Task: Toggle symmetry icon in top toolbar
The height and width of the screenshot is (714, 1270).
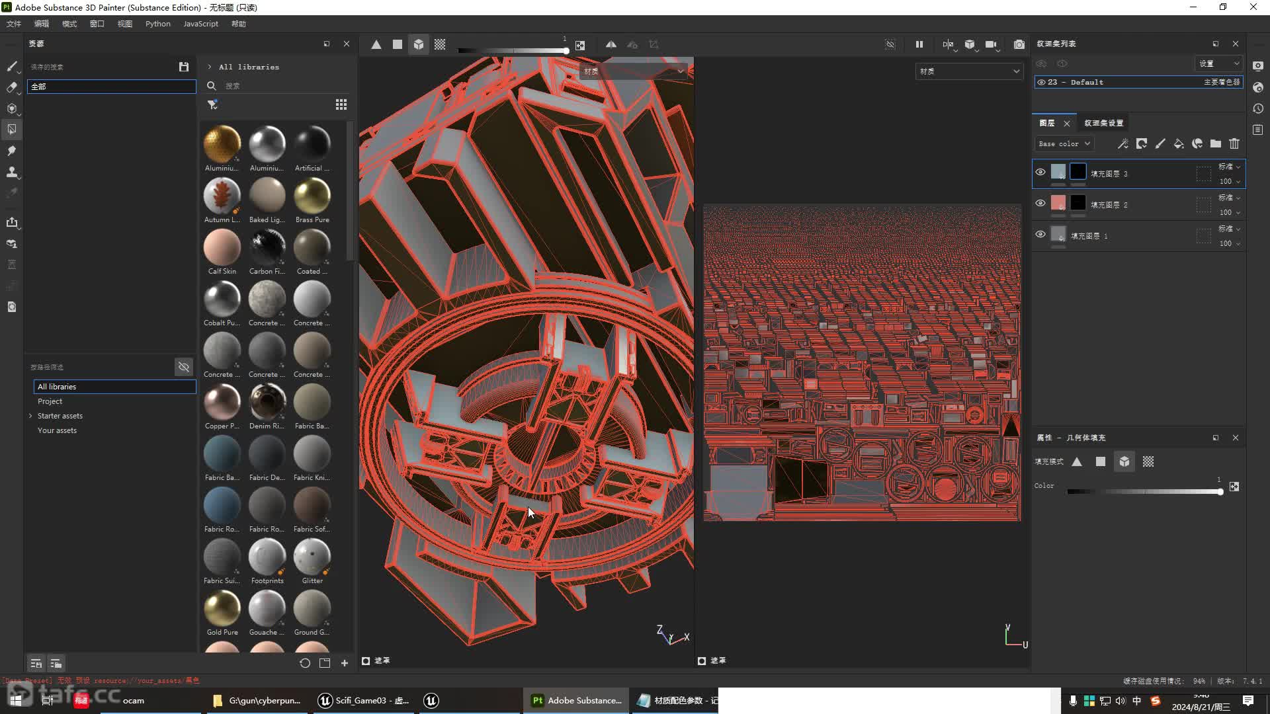Action: [x=611, y=44]
